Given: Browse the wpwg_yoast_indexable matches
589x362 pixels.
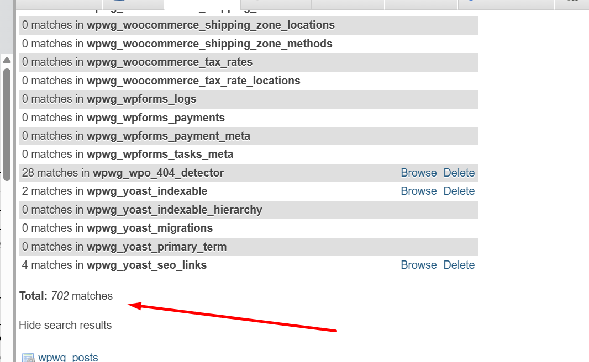Looking at the screenshot, I should pyautogui.click(x=418, y=191).
